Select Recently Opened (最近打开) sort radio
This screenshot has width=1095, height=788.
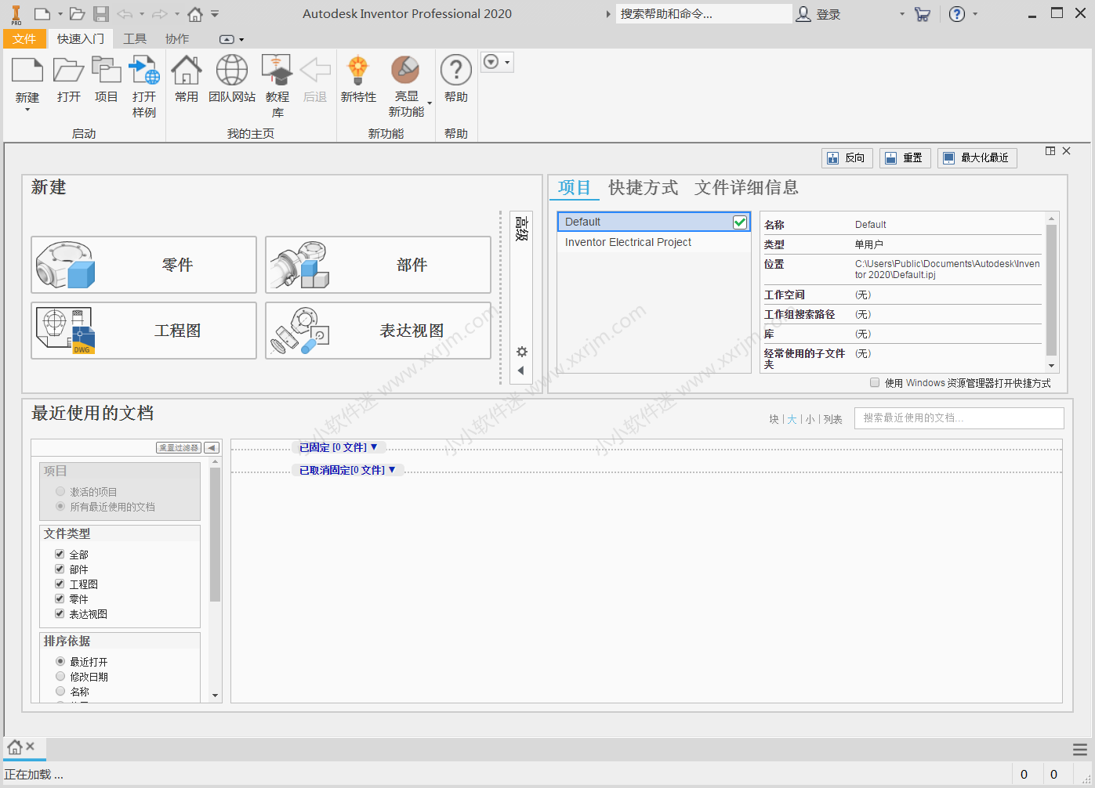point(60,661)
